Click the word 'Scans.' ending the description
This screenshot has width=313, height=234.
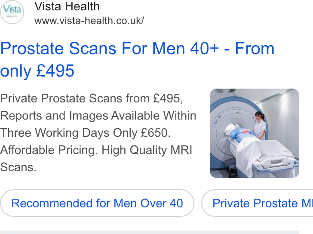pyautogui.click(x=18, y=167)
